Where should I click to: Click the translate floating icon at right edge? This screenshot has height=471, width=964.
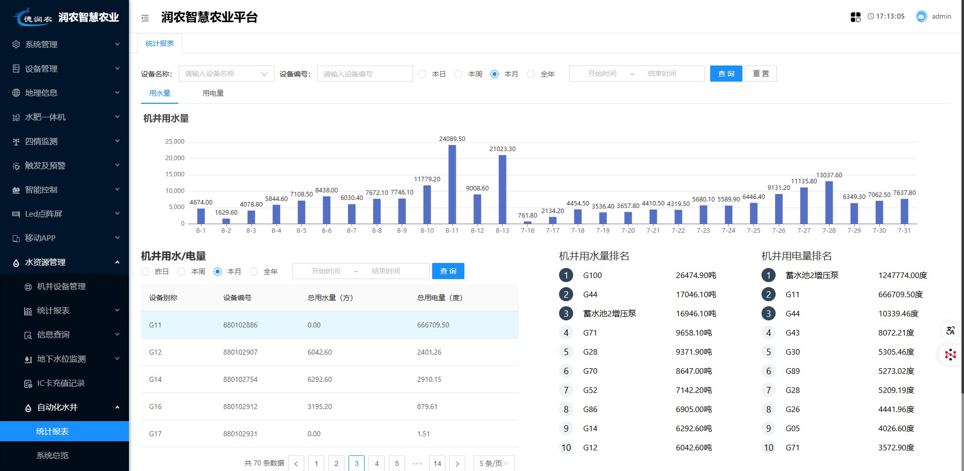(950, 330)
